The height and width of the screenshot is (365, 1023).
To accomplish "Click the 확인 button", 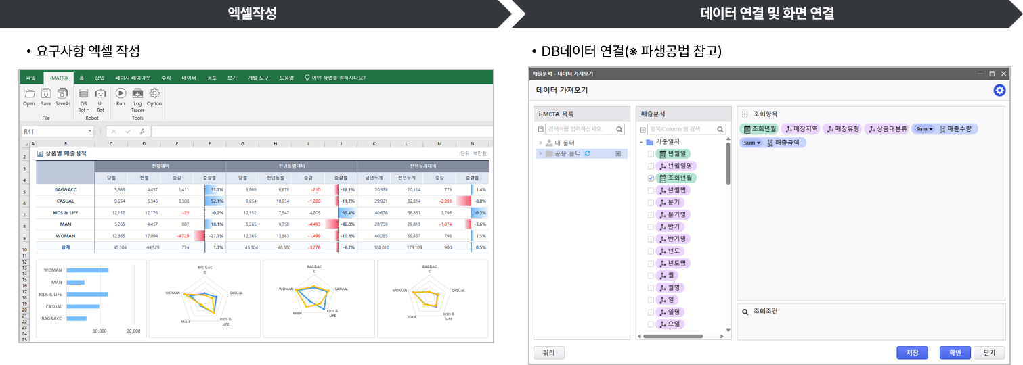I will pos(955,353).
